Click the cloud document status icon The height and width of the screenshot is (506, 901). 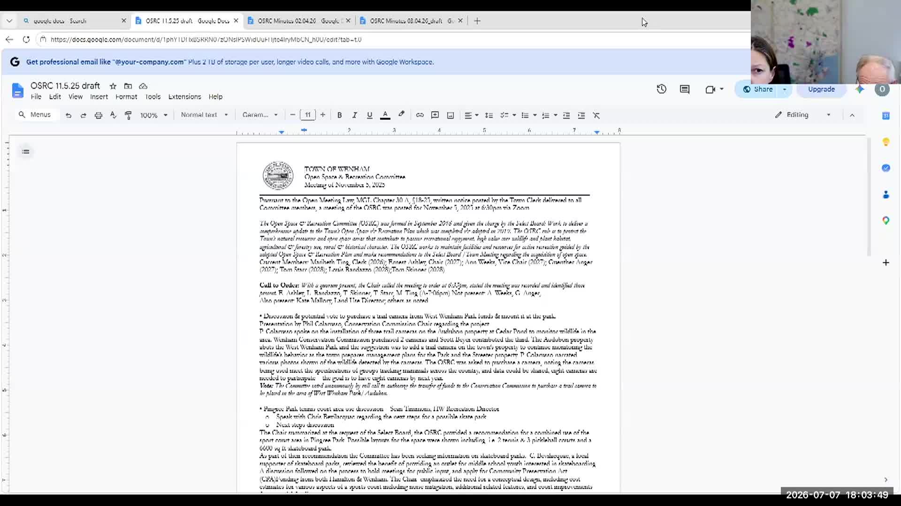coord(143,86)
